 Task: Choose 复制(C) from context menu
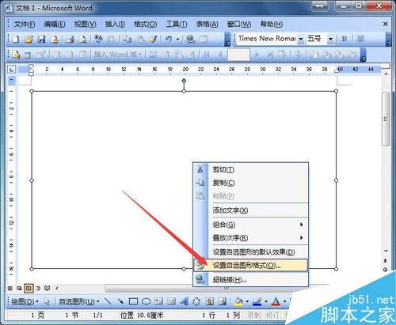click(x=251, y=183)
